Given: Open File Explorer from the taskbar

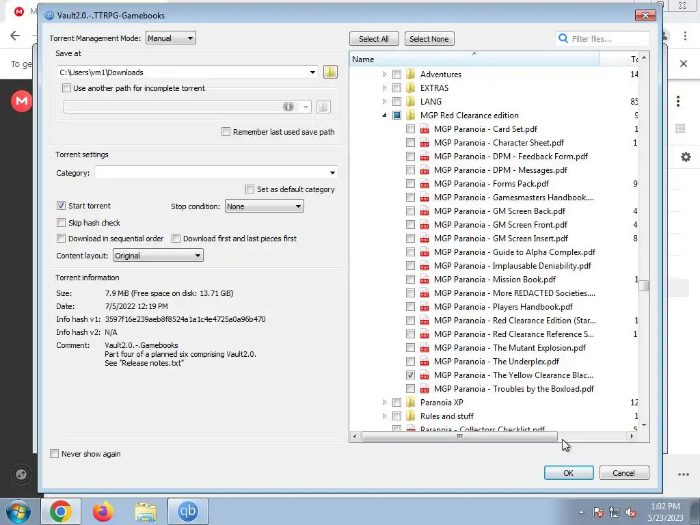Looking at the screenshot, I should click(x=146, y=512).
